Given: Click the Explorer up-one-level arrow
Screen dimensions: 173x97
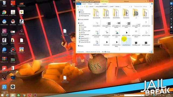Looking at the screenshot, I should (85, 6).
